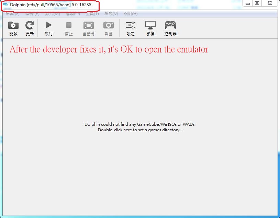Open the Tools 工具(T) menu
Screen dimensions: 280x218
pos(92,14)
